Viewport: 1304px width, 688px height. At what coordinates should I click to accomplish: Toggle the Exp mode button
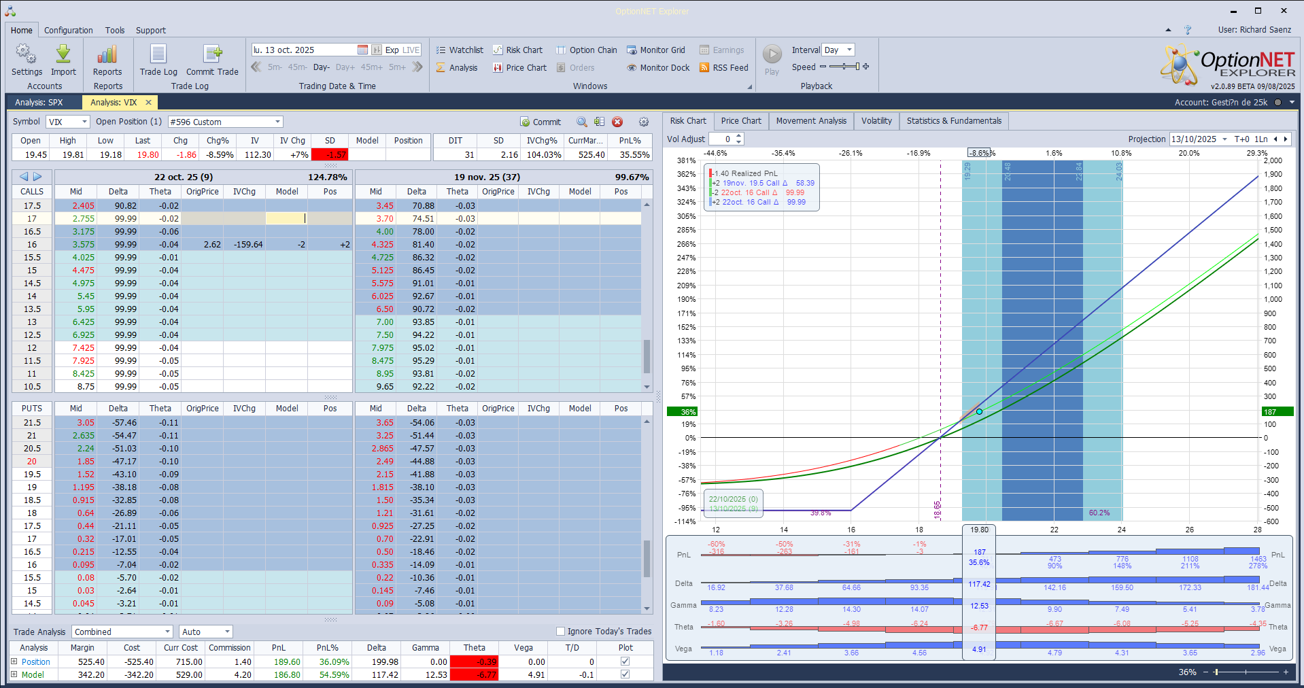click(x=392, y=50)
